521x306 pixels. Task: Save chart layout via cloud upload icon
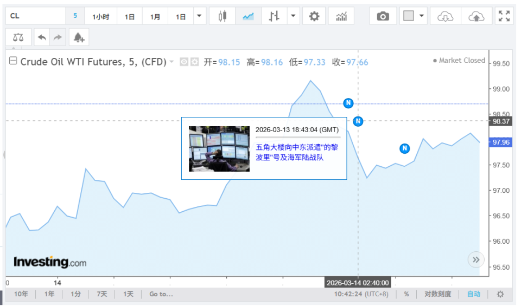pos(476,16)
